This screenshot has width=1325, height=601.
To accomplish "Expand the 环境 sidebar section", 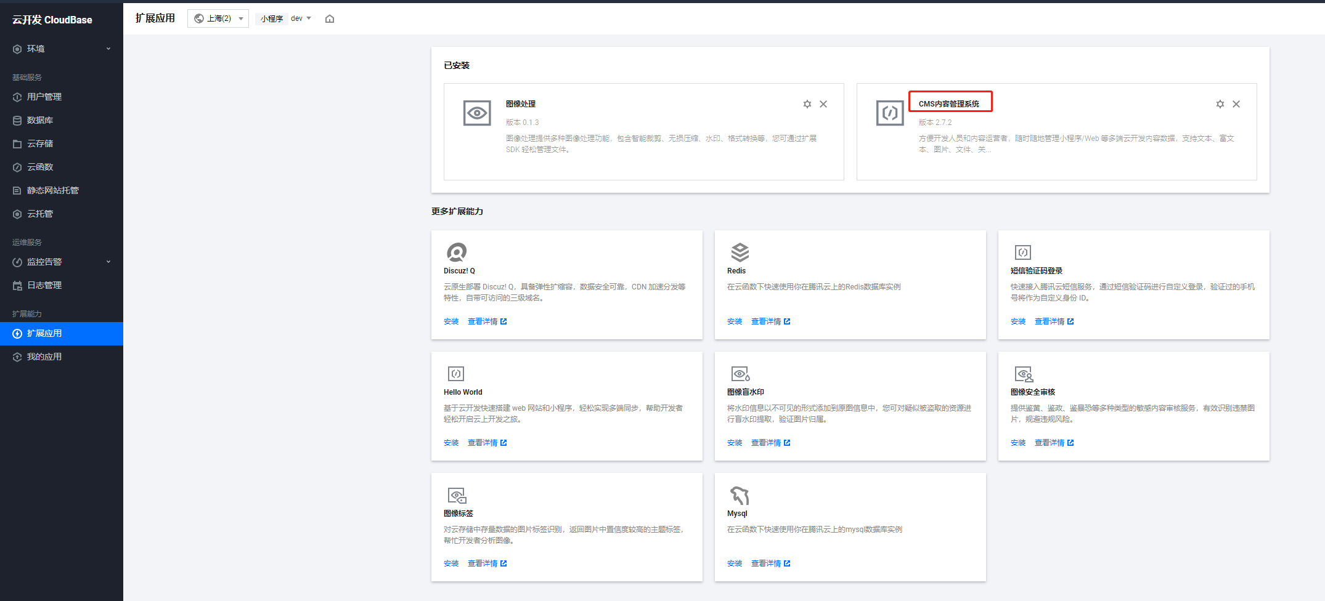I will pyautogui.click(x=62, y=49).
